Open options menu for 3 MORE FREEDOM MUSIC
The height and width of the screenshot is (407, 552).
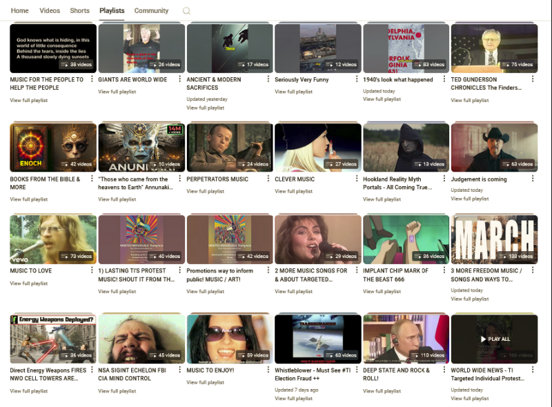point(533,270)
